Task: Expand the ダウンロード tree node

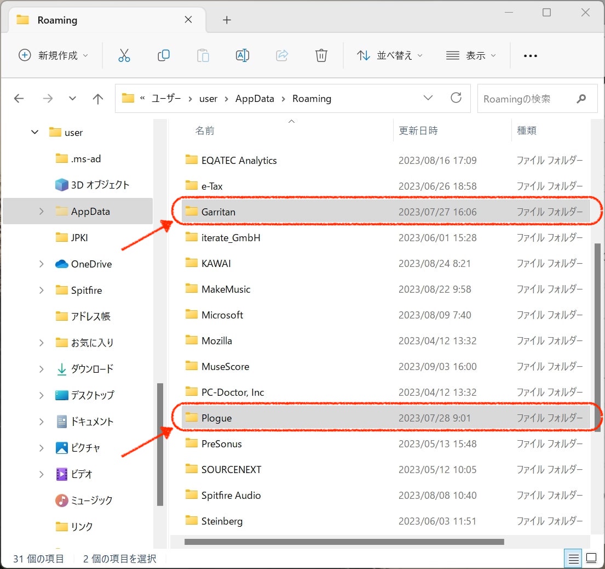Action: tap(41, 369)
